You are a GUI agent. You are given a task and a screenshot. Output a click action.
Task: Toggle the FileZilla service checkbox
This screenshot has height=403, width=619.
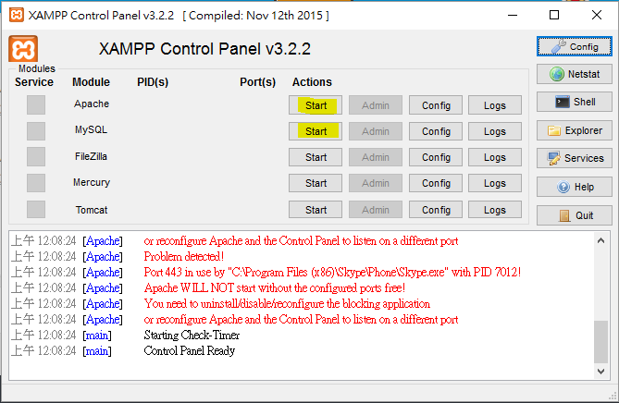pos(36,157)
